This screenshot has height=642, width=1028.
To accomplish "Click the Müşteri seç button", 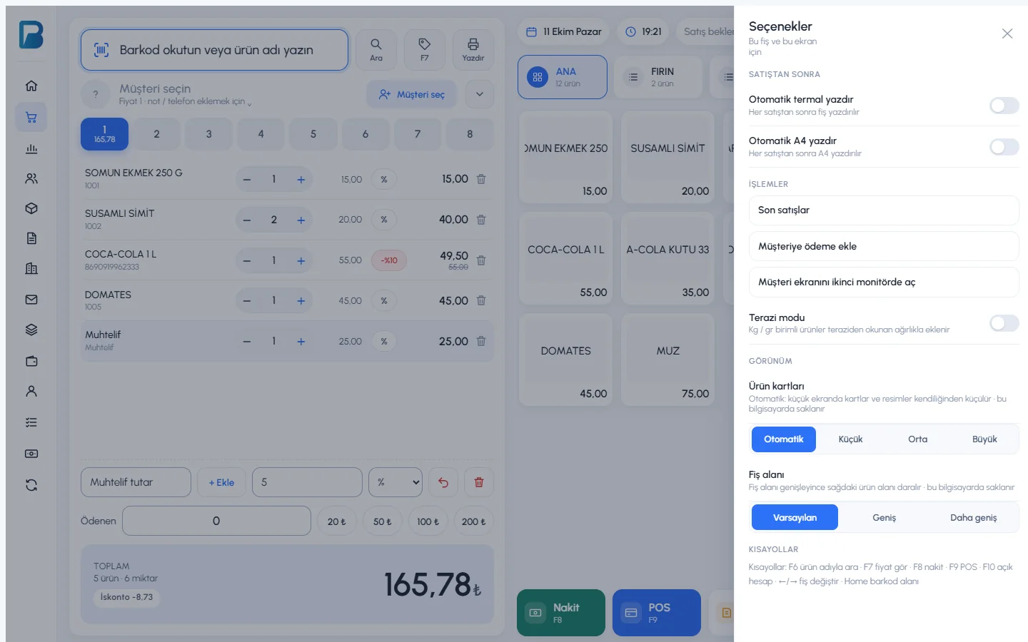I will [x=412, y=94].
